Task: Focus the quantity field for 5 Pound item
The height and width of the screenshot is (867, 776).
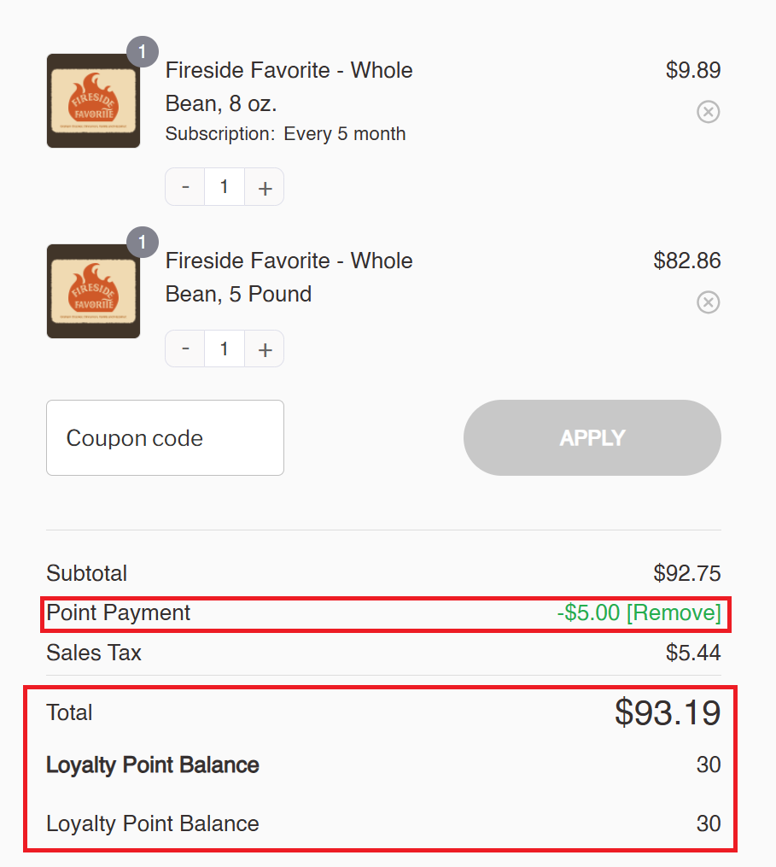Action: [x=225, y=349]
